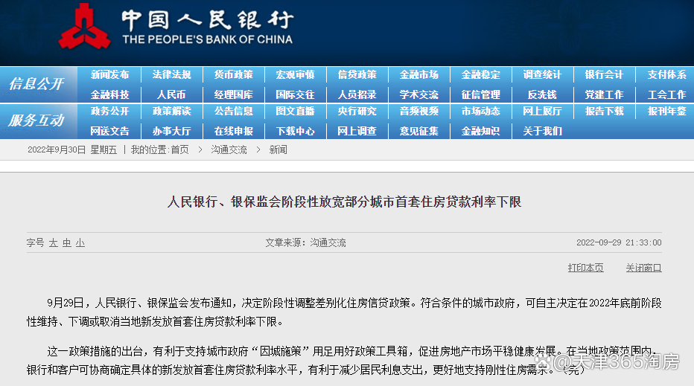Open the 政策解读 service link

pos(172,111)
